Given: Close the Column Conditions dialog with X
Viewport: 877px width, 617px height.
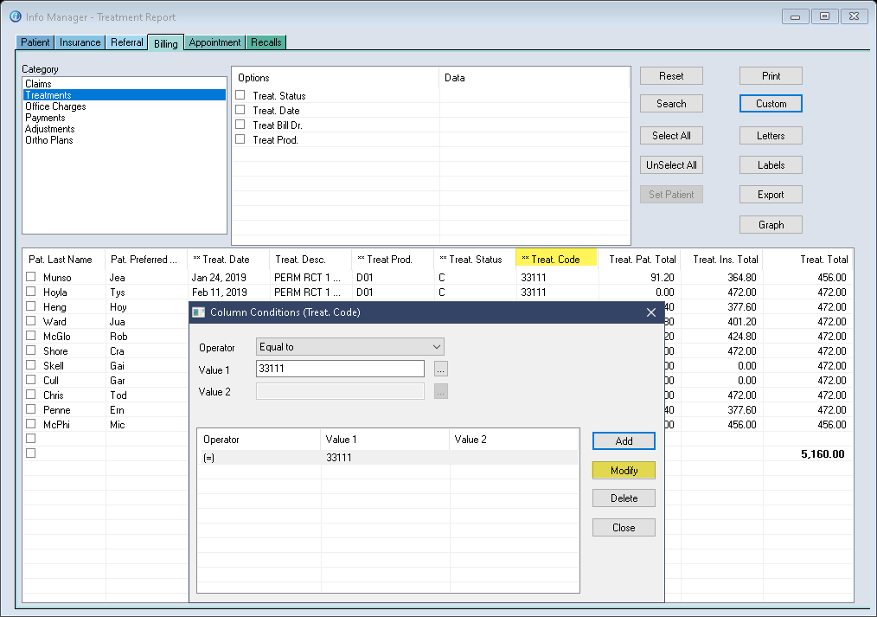Looking at the screenshot, I should pyautogui.click(x=651, y=312).
